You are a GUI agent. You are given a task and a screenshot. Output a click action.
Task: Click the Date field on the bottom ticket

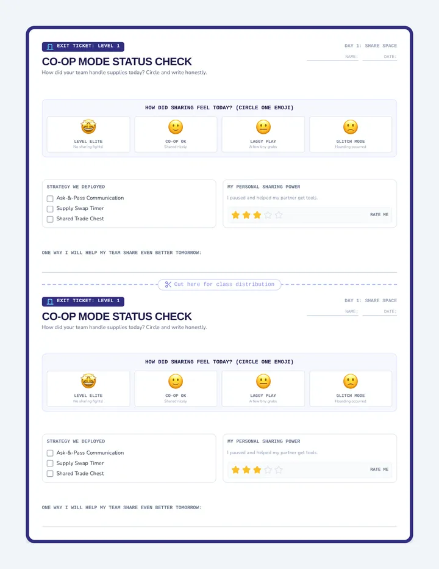click(x=379, y=311)
